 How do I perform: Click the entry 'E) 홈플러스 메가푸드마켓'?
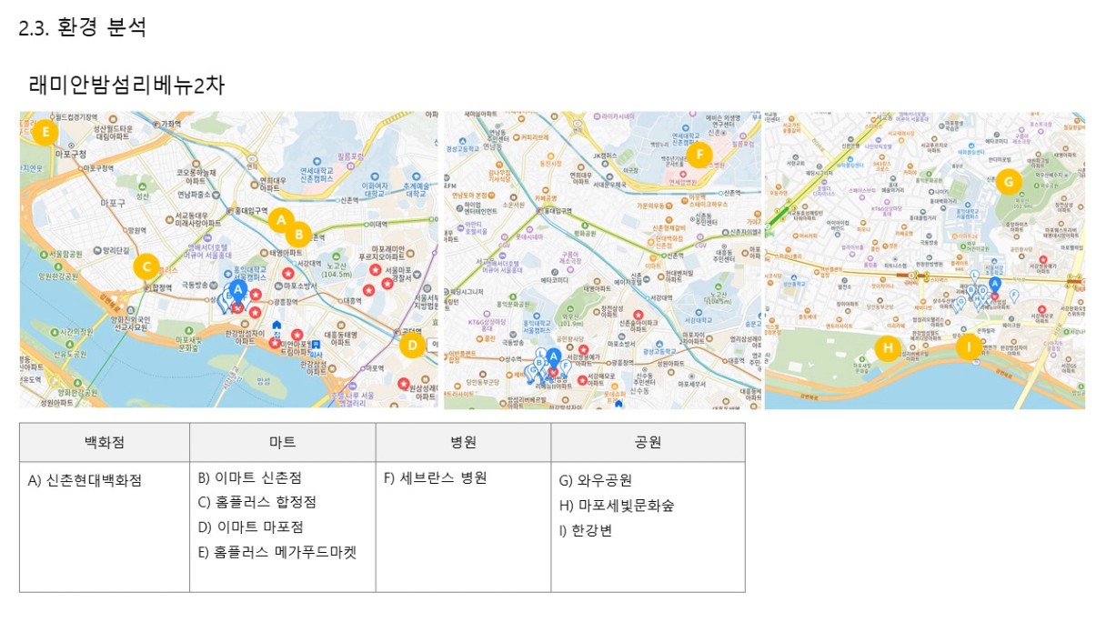276,551
